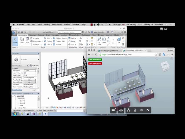Choose the Wall tool in Build panel

tap(22, 41)
